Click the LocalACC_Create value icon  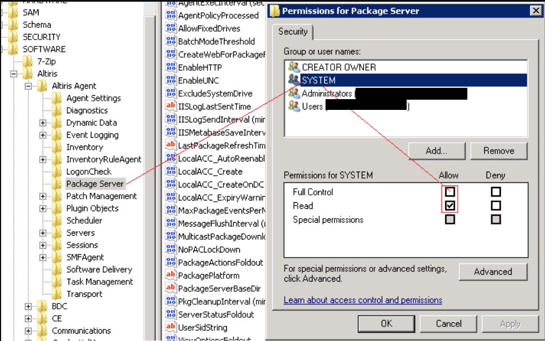click(171, 171)
